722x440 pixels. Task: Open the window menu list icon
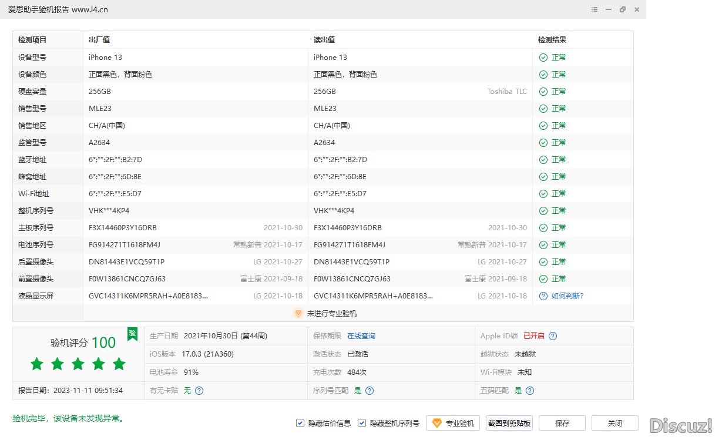[595, 9]
